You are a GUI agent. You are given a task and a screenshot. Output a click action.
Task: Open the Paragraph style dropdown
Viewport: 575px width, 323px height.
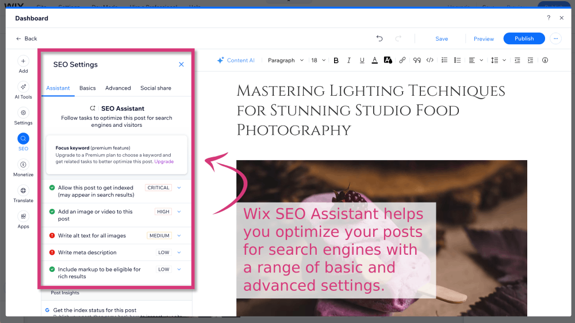tap(286, 60)
